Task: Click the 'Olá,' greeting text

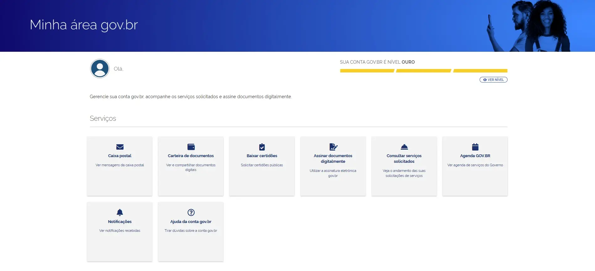Action: coord(118,69)
